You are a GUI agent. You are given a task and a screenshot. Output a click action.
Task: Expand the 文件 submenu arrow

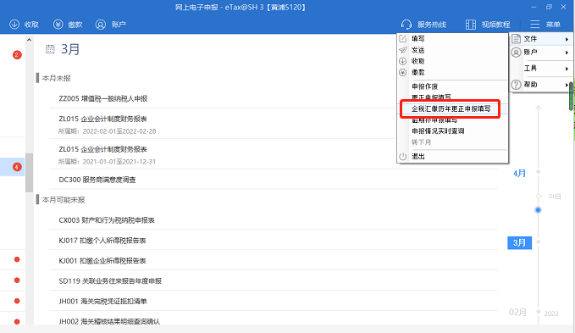click(x=567, y=39)
